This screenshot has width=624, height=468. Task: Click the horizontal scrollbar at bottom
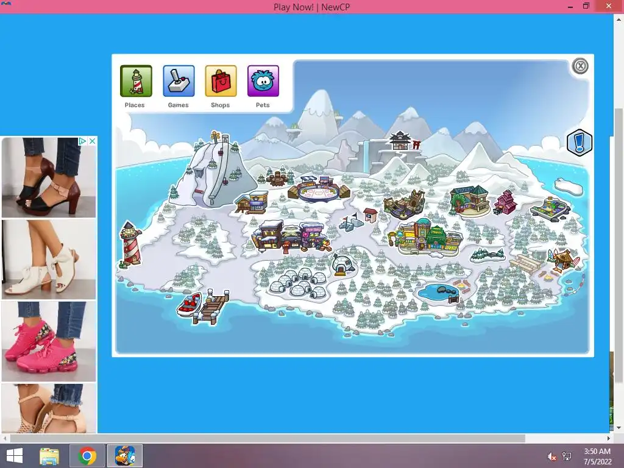(x=268, y=438)
